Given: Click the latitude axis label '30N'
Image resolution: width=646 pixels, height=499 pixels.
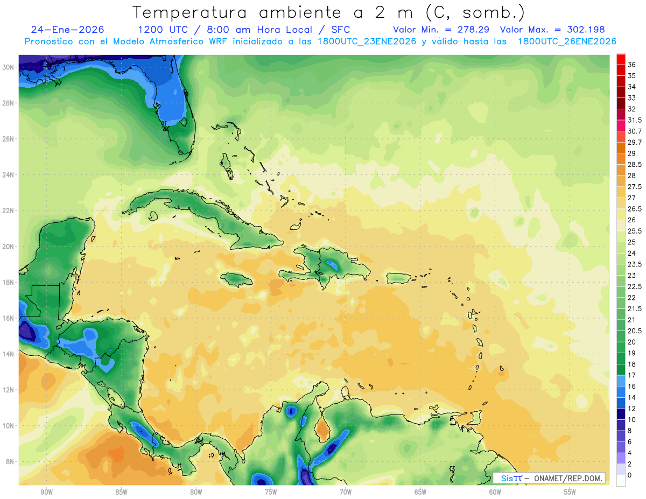Looking at the screenshot, I should coord(8,67).
